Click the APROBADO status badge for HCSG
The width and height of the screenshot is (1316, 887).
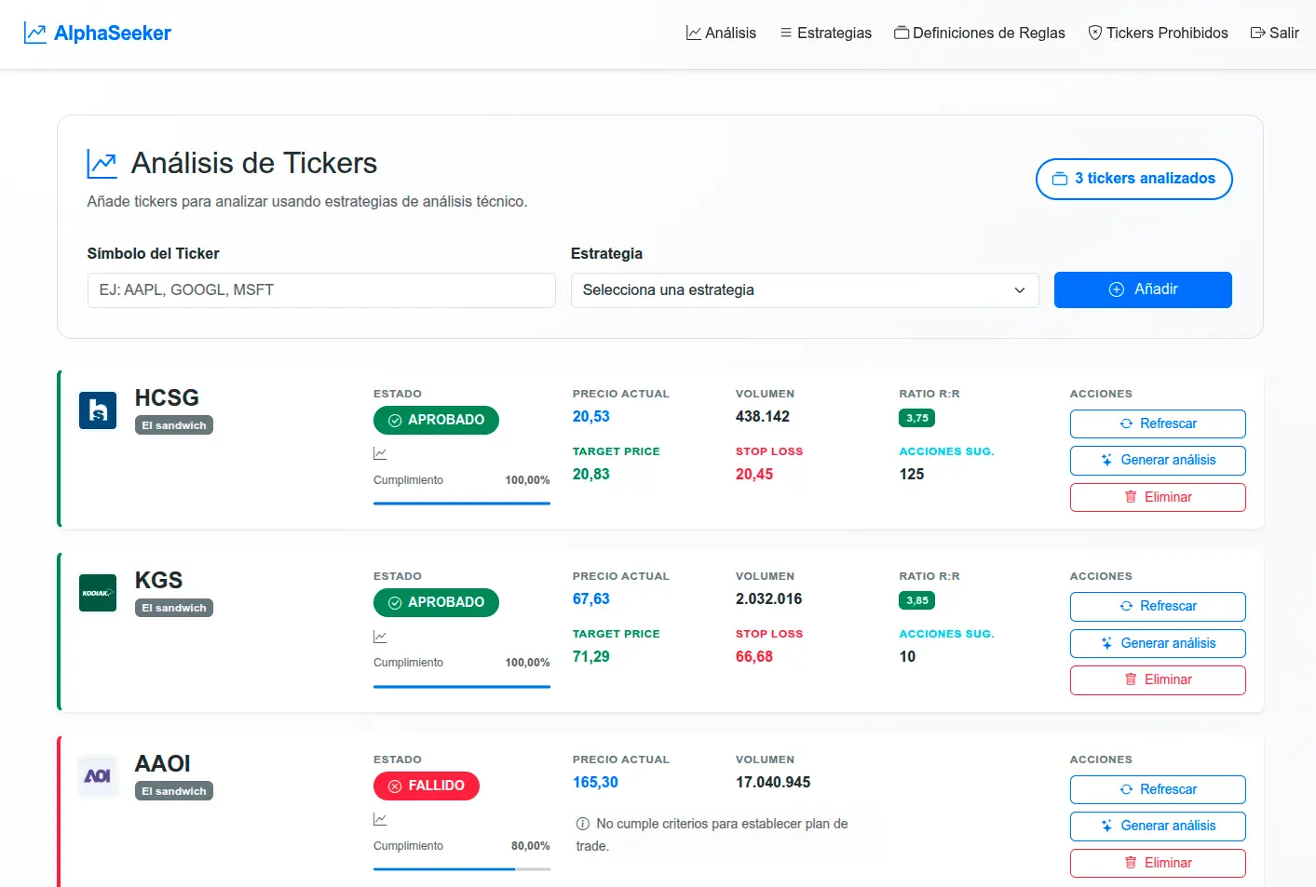click(x=436, y=420)
